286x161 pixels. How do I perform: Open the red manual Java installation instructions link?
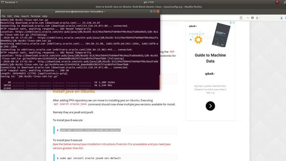pyautogui.click(x=112, y=146)
